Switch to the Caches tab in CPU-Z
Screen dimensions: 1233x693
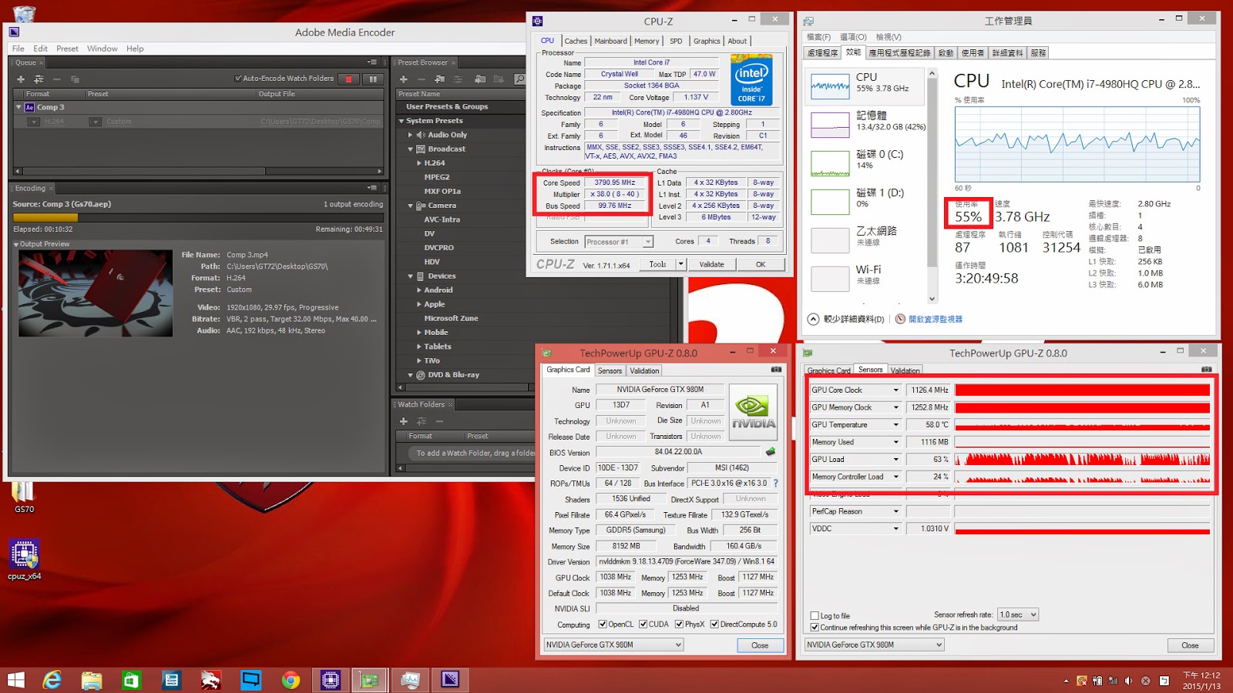576,42
